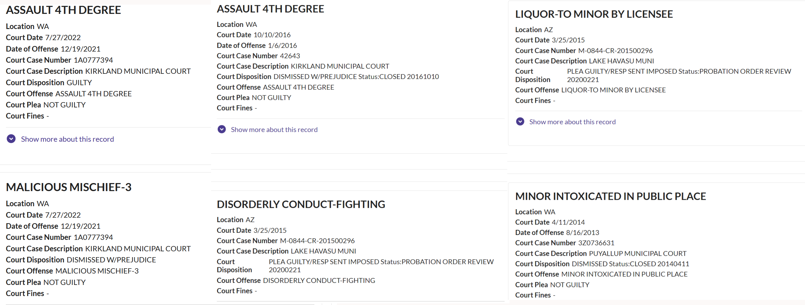Screen dimensions: 805x305
Task: Click case number 3Z0736631 in the Puyallup record
Action: pos(596,243)
